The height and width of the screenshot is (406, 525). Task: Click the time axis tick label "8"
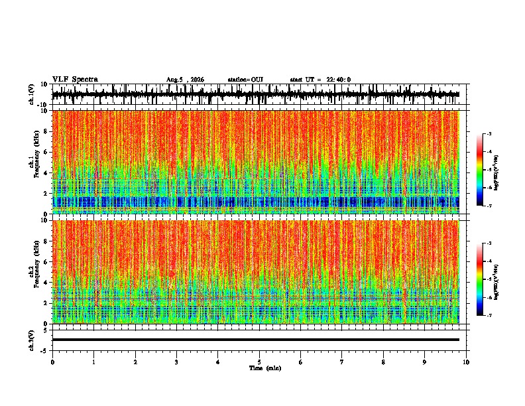383,362
